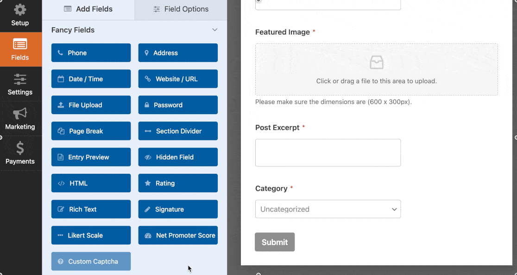
Task: Switch to the Add Fields tab
Action: (x=88, y=9)
